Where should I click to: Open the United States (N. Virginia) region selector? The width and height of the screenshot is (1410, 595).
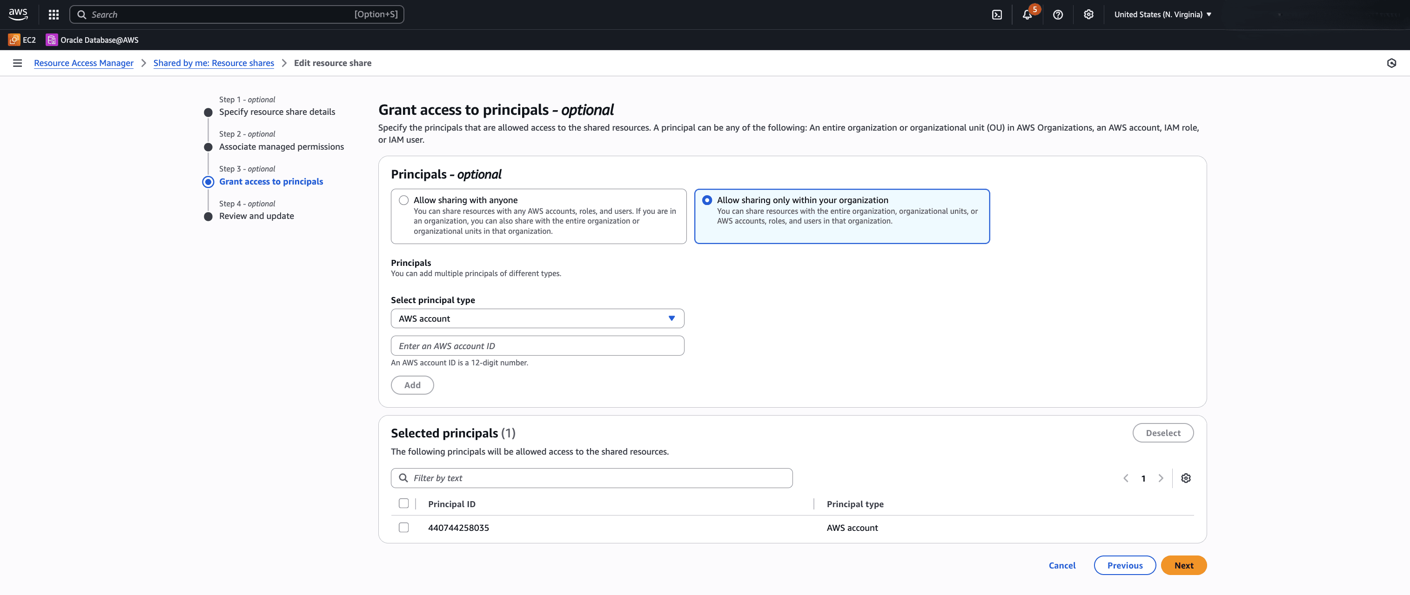1162,15
